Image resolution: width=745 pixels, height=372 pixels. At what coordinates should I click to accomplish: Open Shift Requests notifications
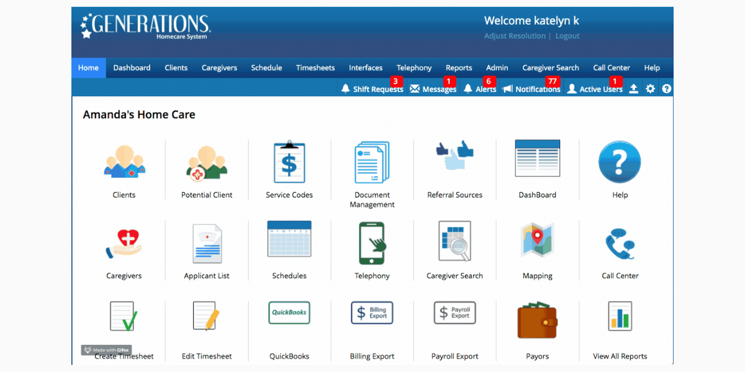371,89
